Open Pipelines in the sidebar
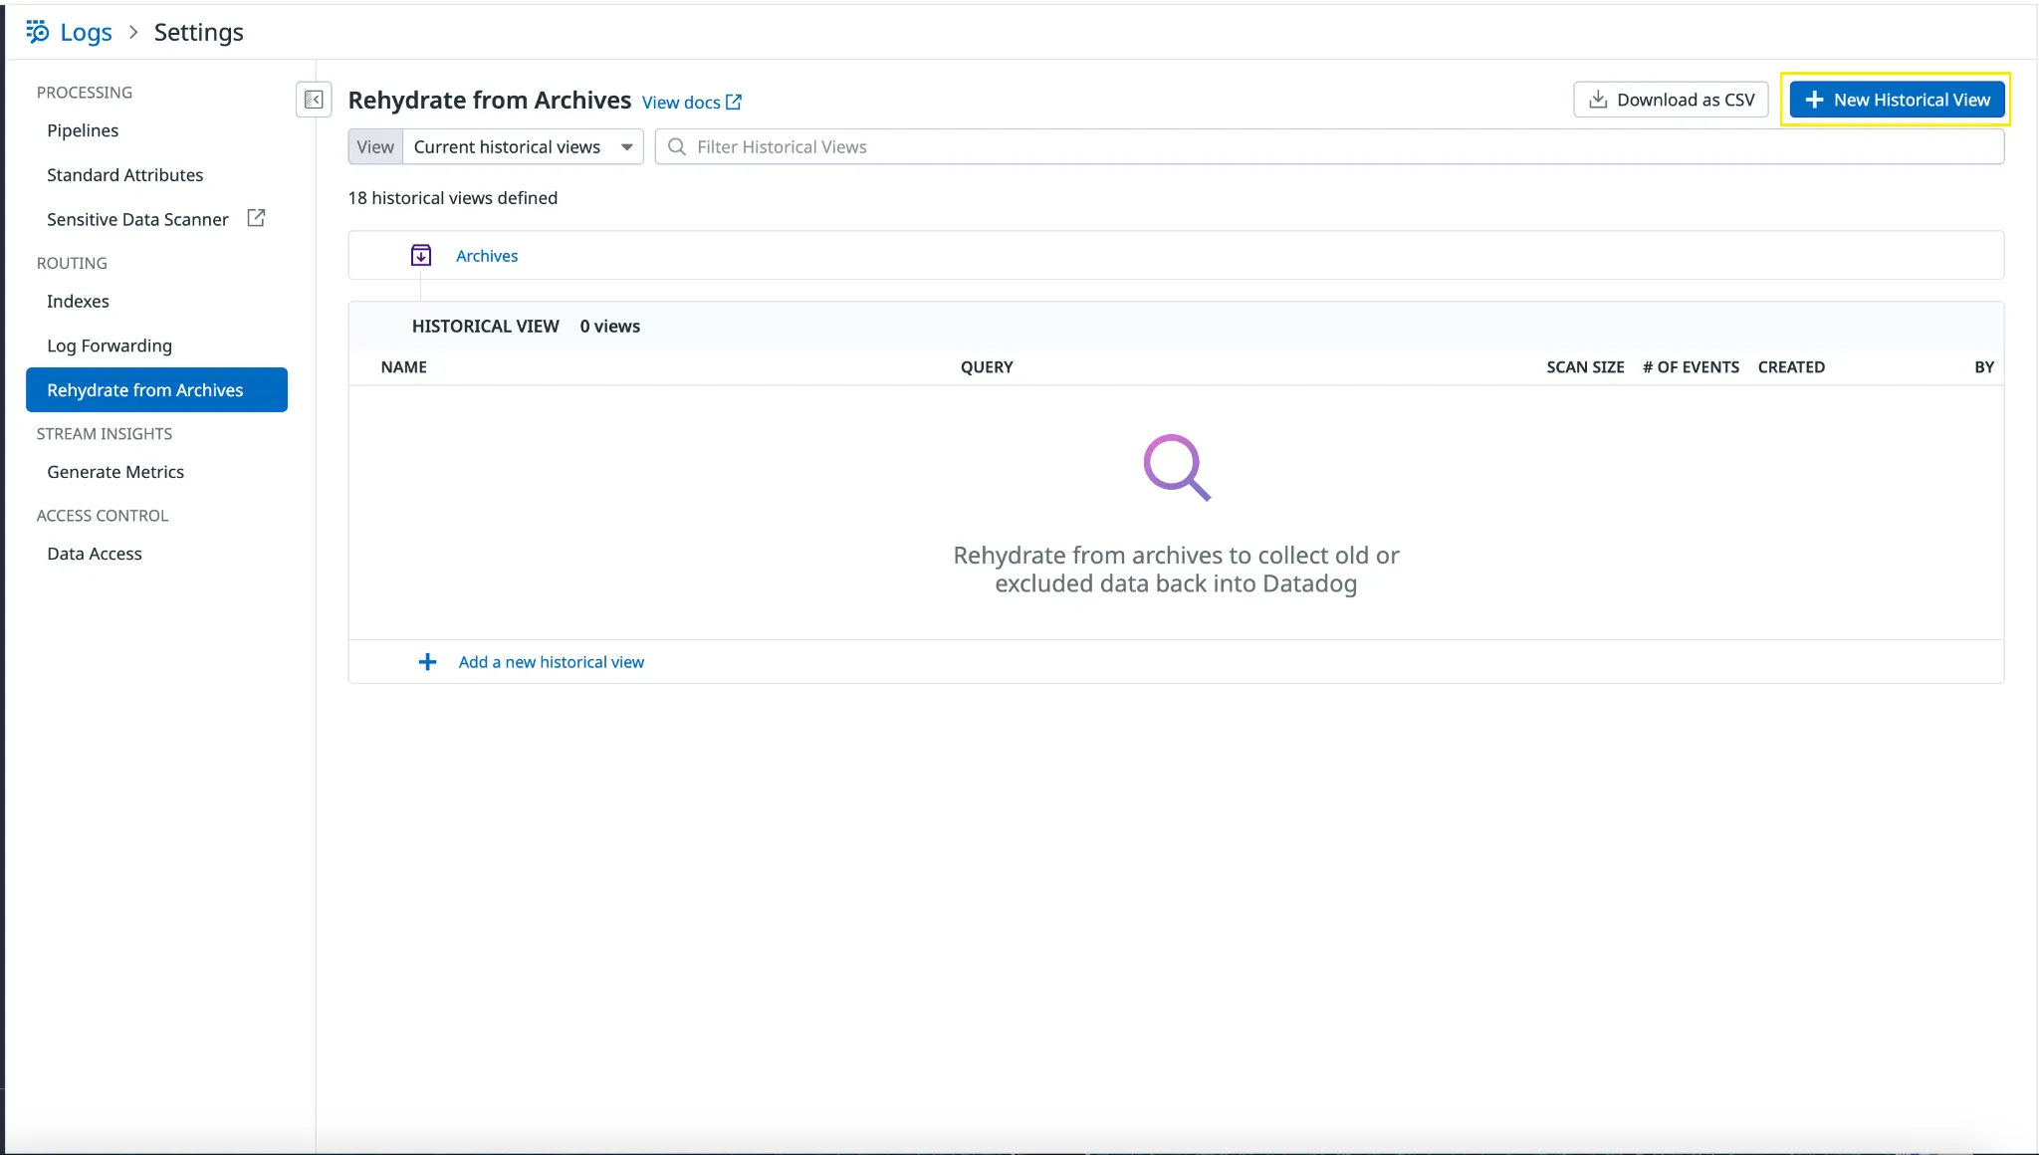2039x1155 pixels. coord(83,130)
